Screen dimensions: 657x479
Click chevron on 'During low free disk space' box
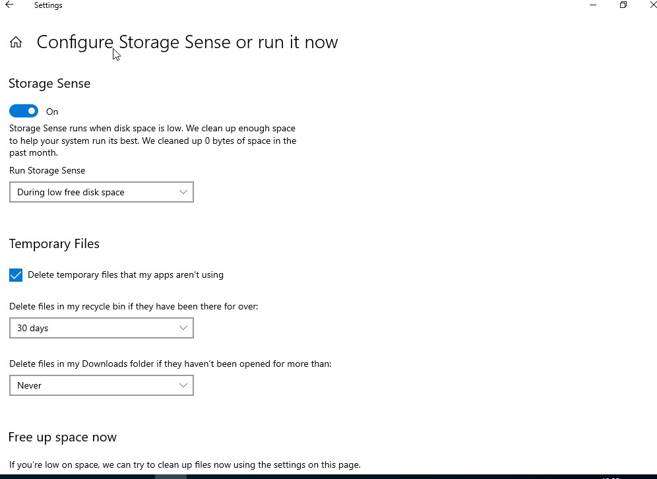(x=183, y=192)
